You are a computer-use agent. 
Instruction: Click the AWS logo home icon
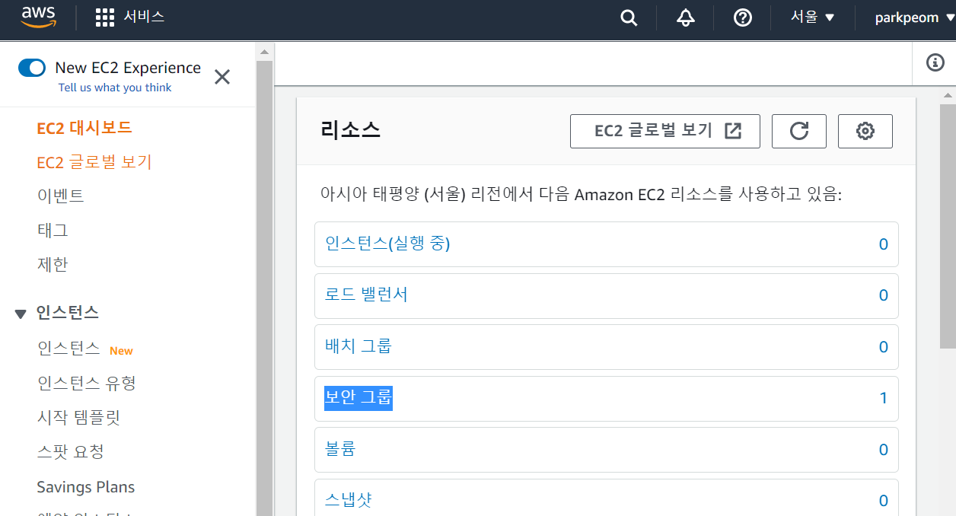click(39, 18)
